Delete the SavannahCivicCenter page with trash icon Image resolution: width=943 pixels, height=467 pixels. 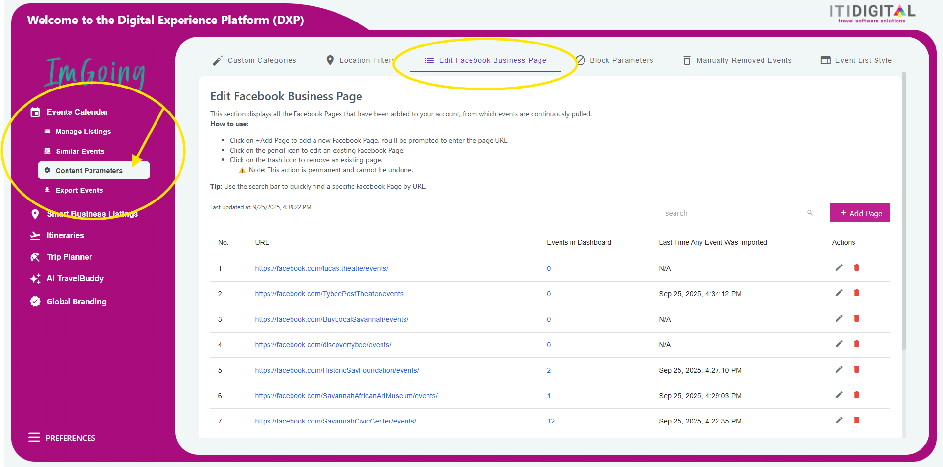tap(857, 420)
